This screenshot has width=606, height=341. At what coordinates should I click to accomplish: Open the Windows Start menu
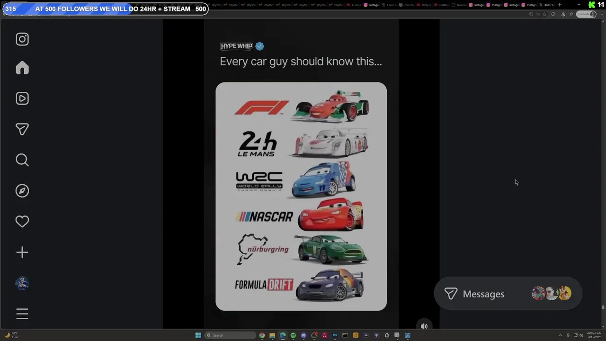pyautogui.click(x=198, y=335)
